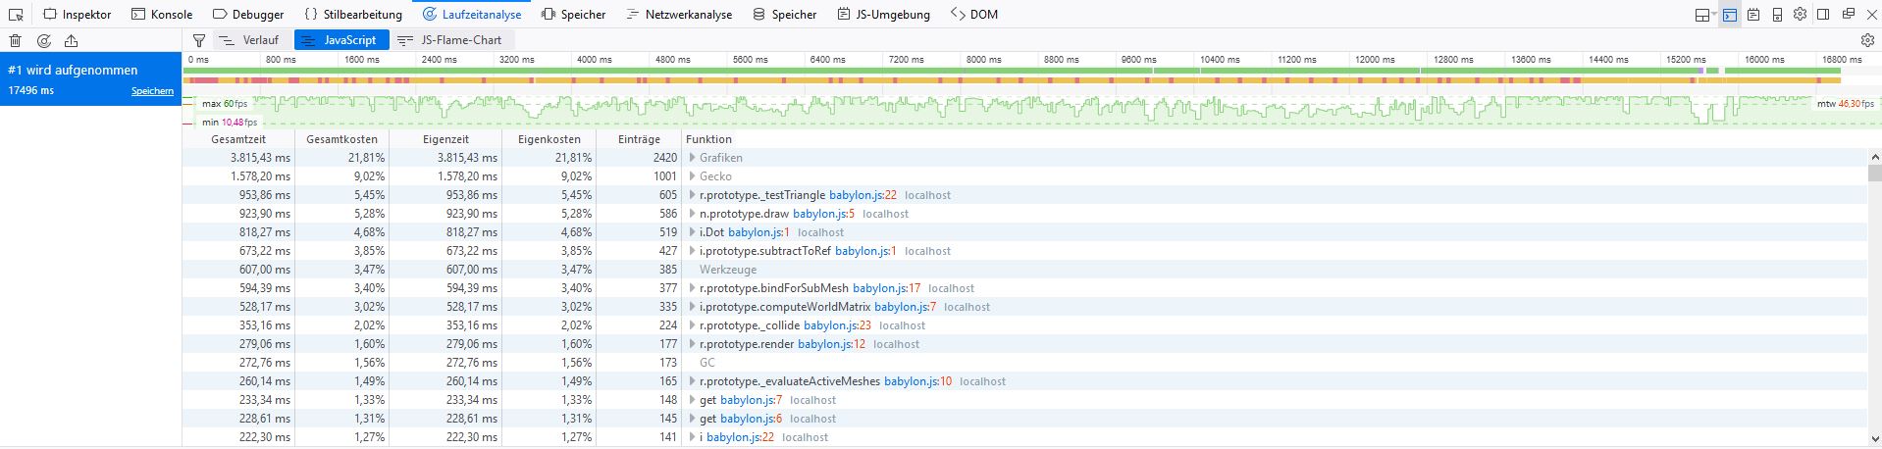Open the Stilbearbeitung tab
Viewport: 1882px width, 449px height.
pyautogui.click(x=353, y=15)
